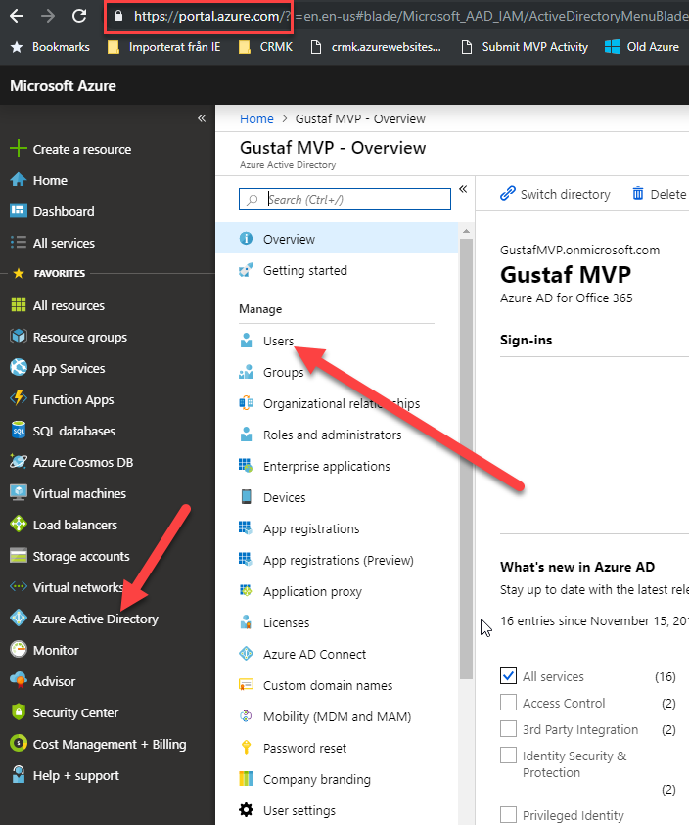
Task: Open Azure Active Directory in sidebar
Action: (x=95, y=619)
